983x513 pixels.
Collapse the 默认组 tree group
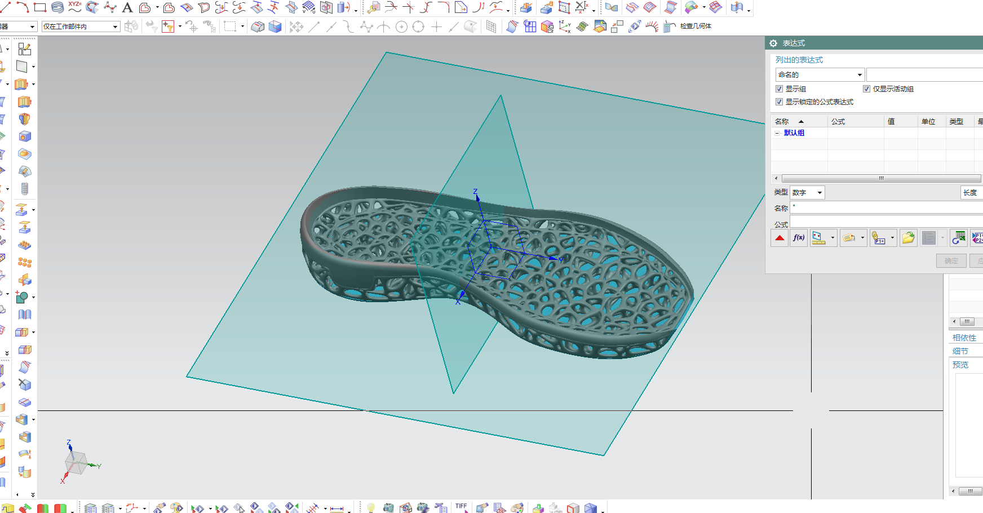point(777,133)
